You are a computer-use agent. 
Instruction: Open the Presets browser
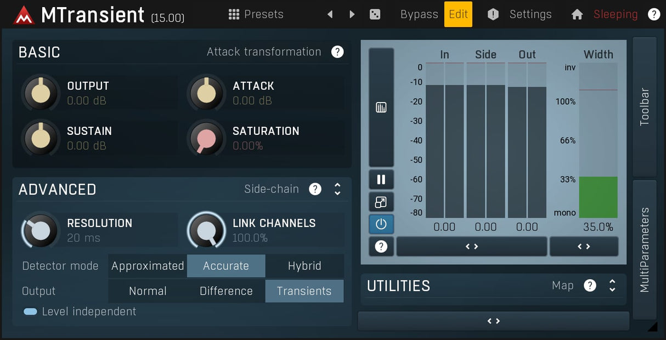(x=256, y=14)
